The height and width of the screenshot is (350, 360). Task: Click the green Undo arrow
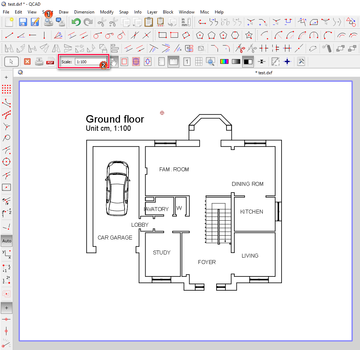(x=76, y=22)
